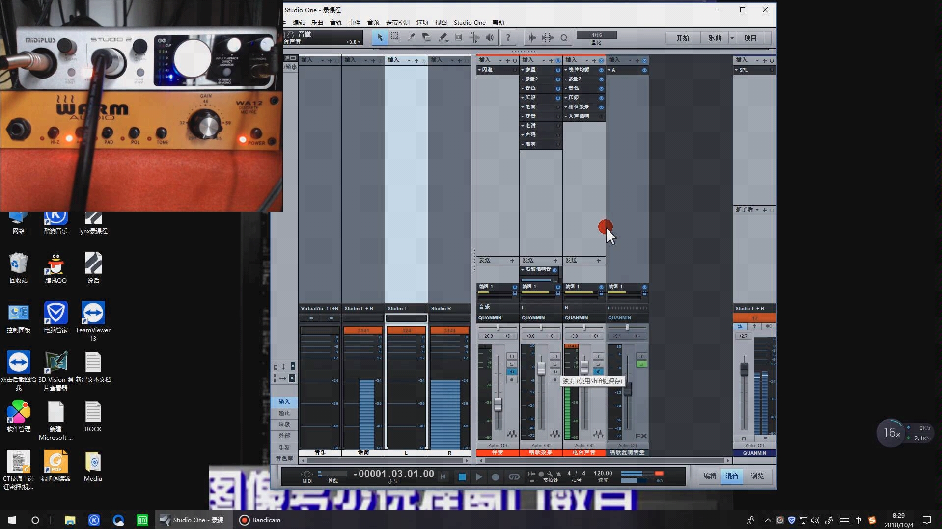
Task: Mute the 伴奏 channel with the m button
Action: point(513,357)
